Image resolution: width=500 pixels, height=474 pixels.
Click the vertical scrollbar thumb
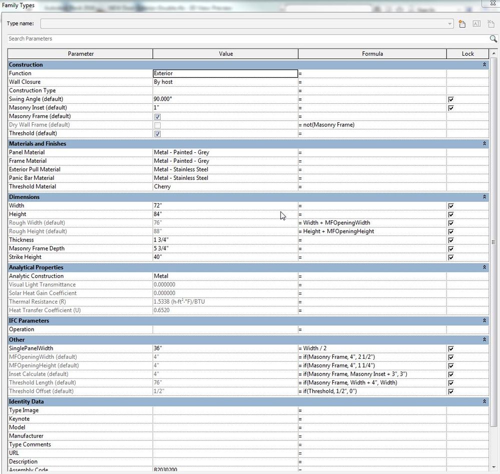pos(493,243)
